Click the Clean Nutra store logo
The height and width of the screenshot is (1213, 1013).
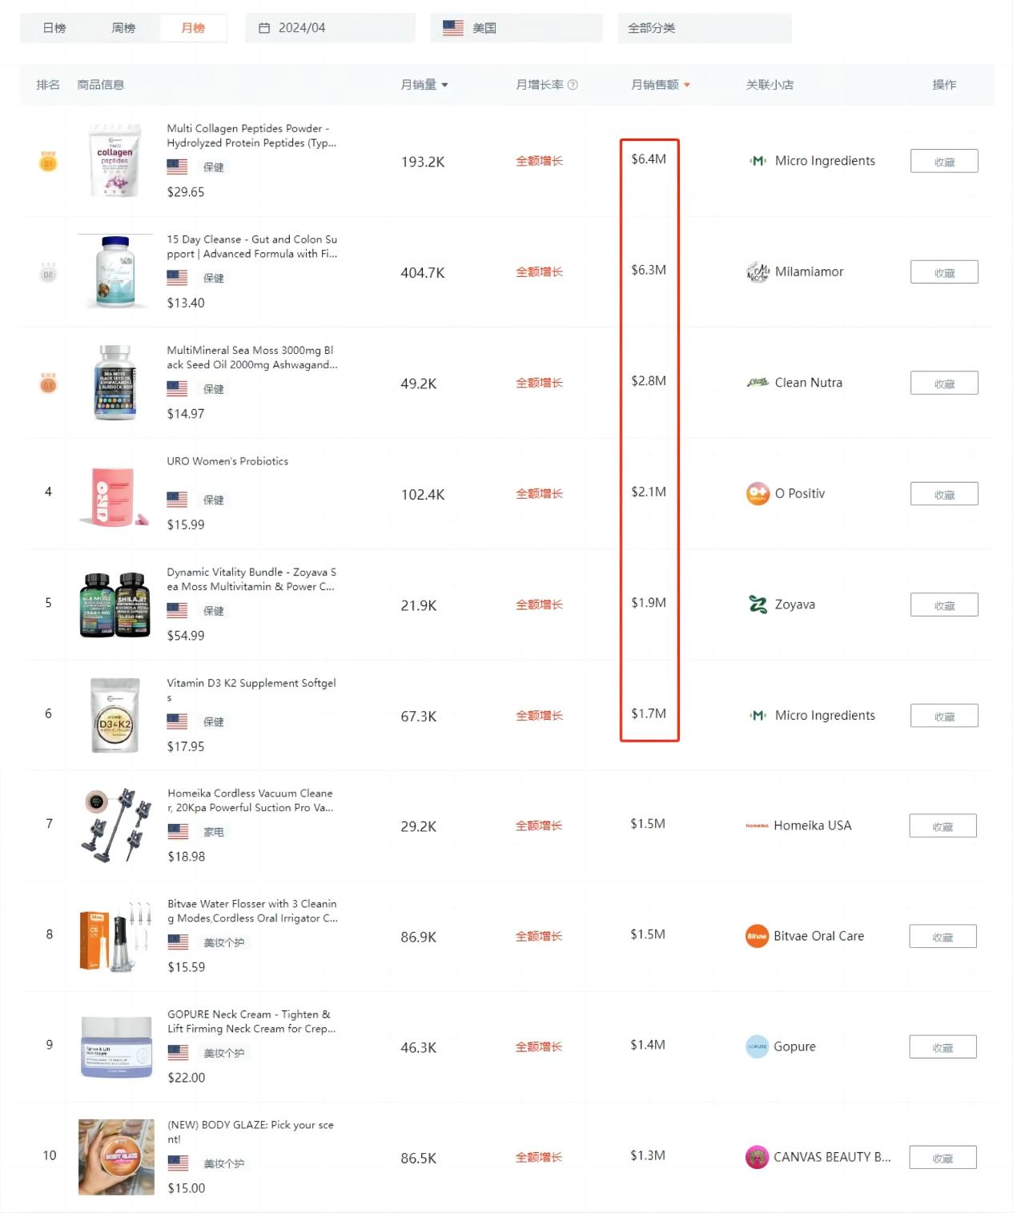pos(758,383)
